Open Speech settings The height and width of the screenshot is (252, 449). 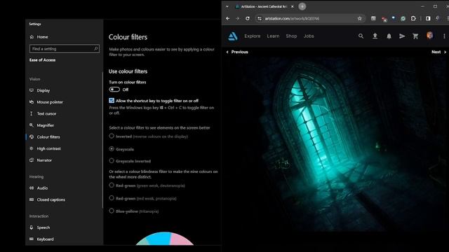coord(39,227)
